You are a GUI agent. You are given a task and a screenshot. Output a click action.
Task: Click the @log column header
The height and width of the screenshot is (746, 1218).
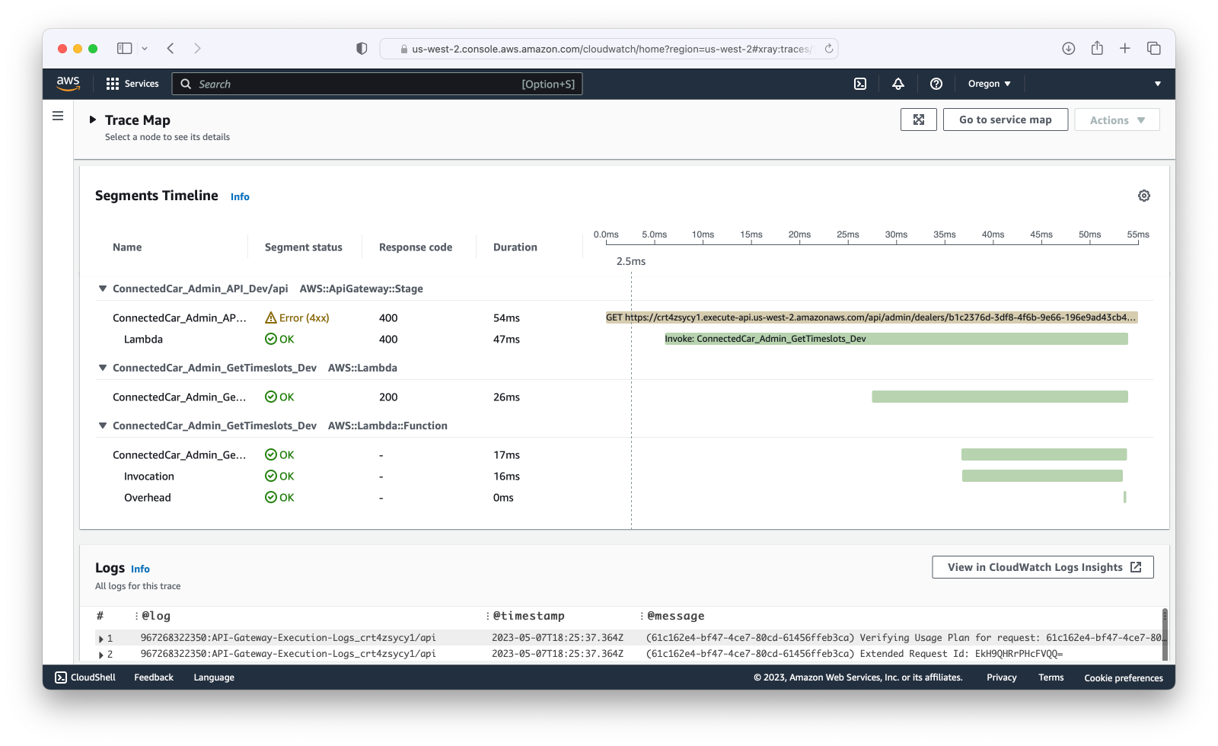click(156, 616)
